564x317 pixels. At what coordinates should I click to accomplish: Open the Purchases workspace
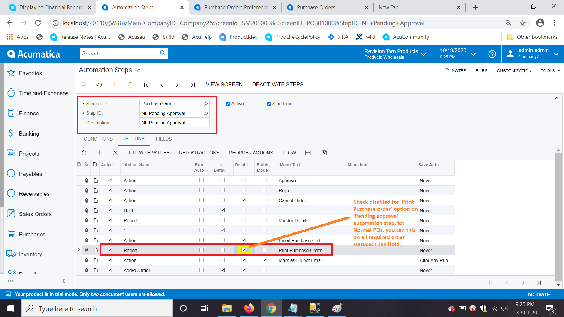click(x=26, y=234)
